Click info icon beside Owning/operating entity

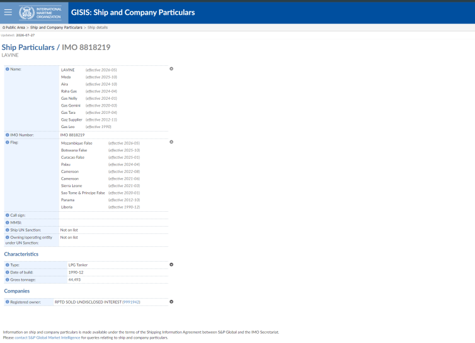(7, 238)
